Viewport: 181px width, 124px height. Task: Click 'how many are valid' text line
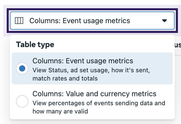click(x=60, y=111)
